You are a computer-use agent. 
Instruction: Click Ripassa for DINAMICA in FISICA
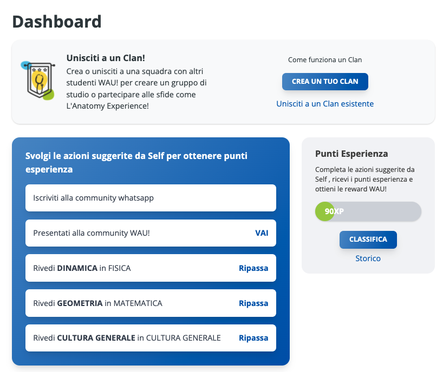pyautogui.click(x=253, y=268)
